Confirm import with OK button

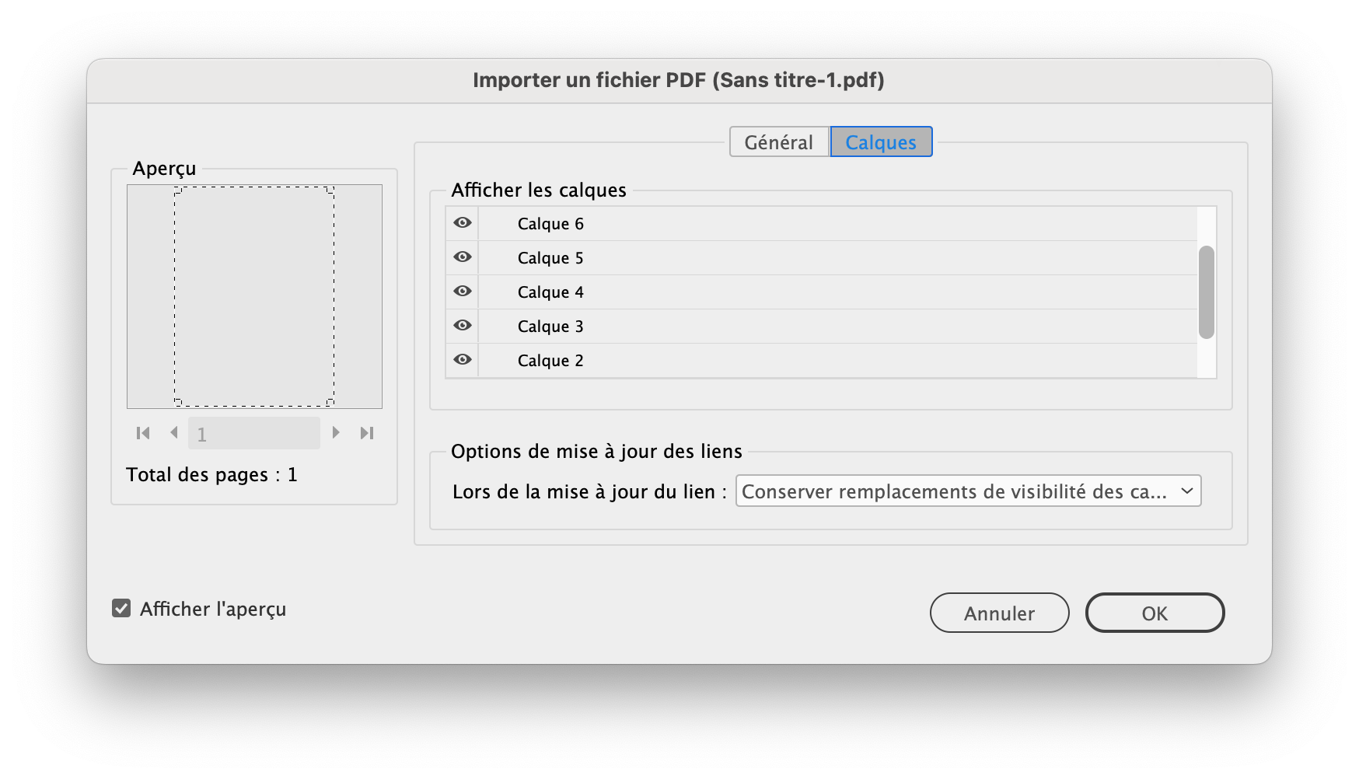click(x=1155, y=613)
